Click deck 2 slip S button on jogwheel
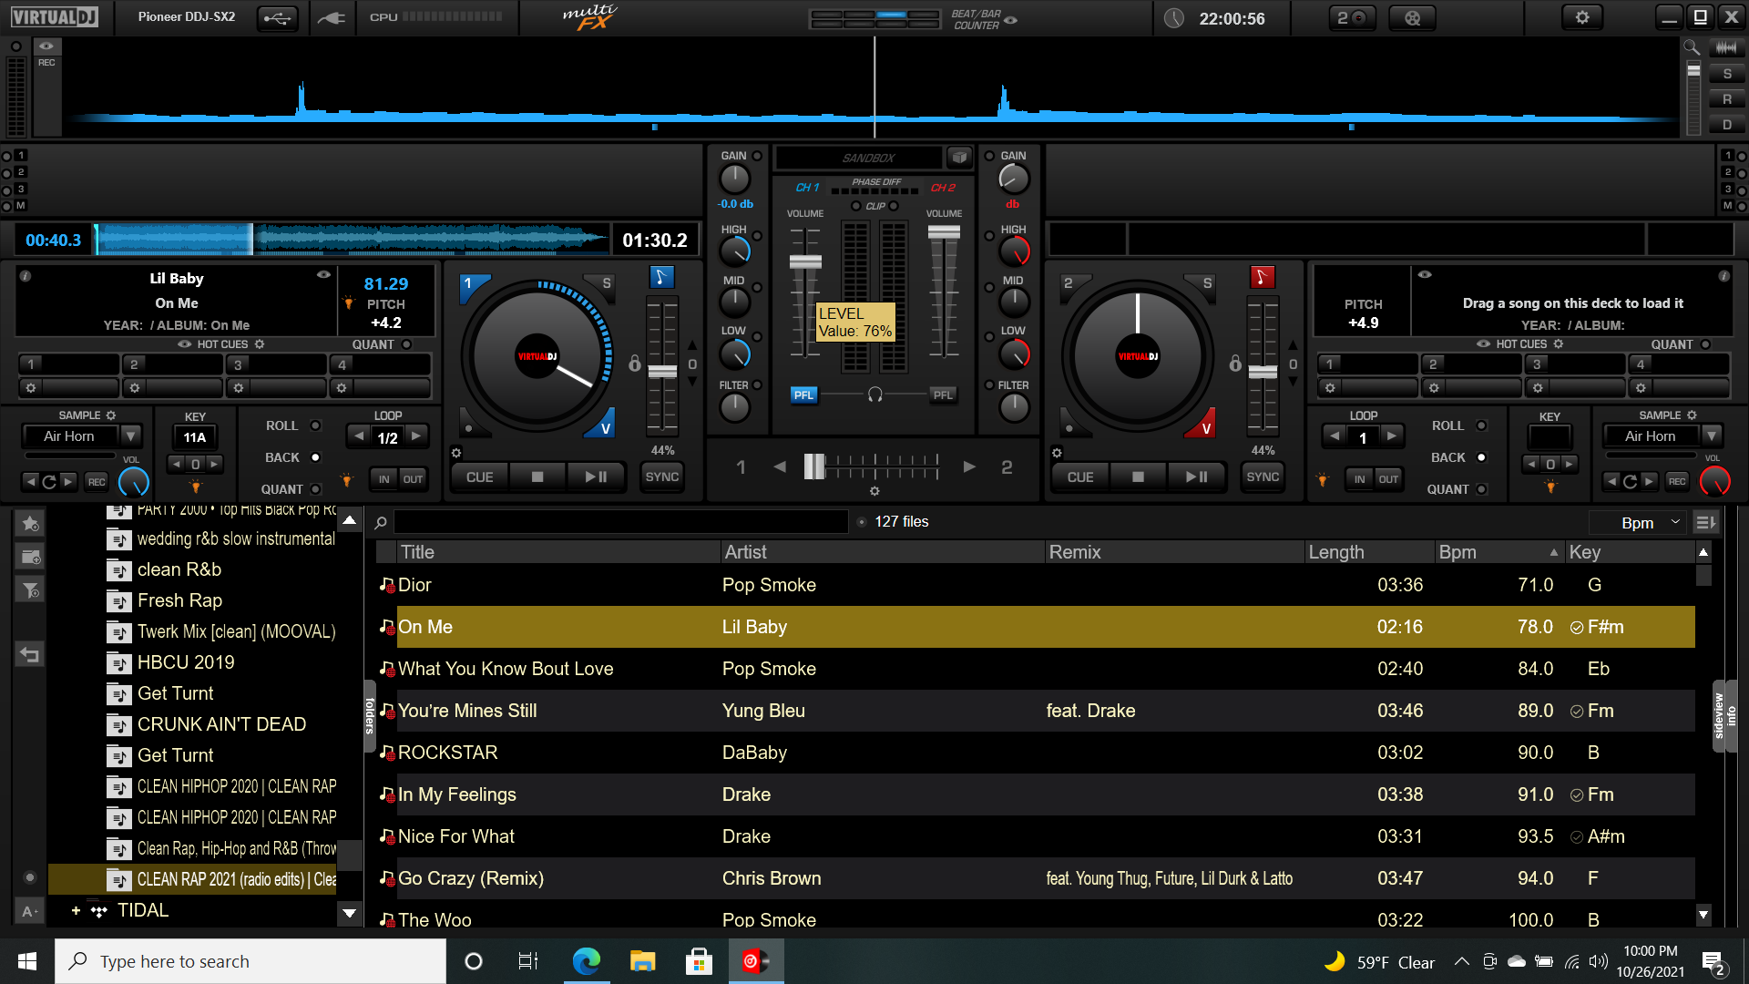The height and width of the screenshot is (984, 1749). pos(1207,283)
